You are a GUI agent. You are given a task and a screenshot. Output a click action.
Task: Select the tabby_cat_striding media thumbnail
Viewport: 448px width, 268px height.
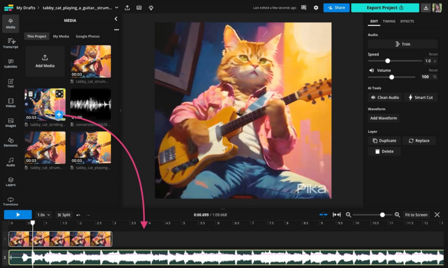click(x=45, y=104)
